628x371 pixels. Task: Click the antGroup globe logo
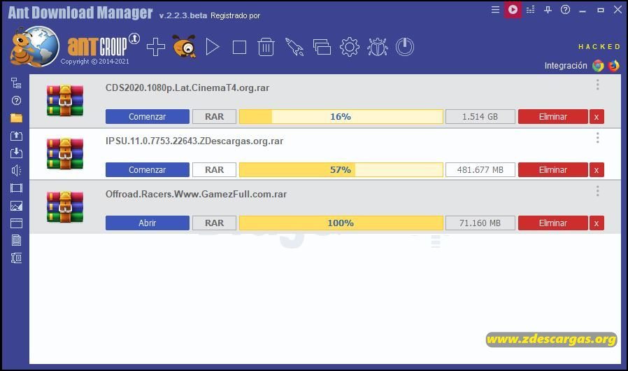[35, 46]
